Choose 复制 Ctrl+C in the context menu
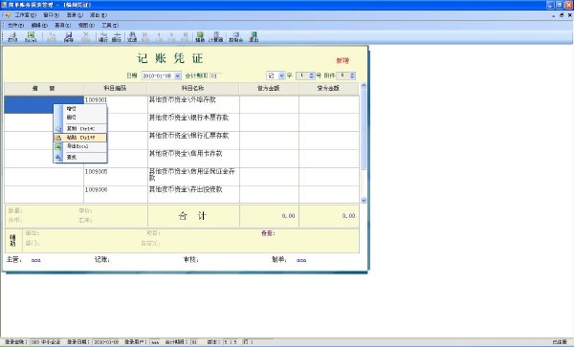 (80, 129)
